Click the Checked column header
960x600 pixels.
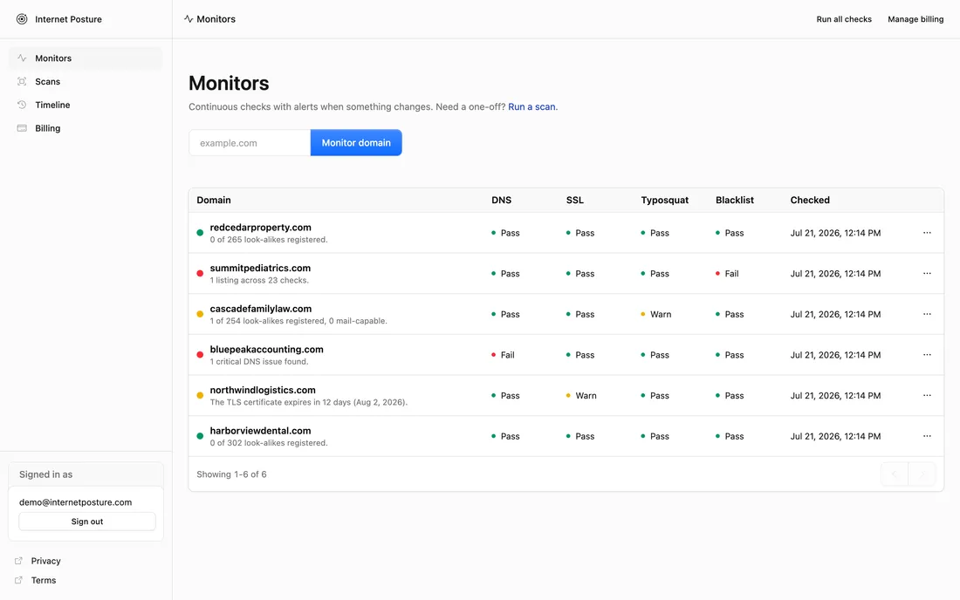pos(810,200)
